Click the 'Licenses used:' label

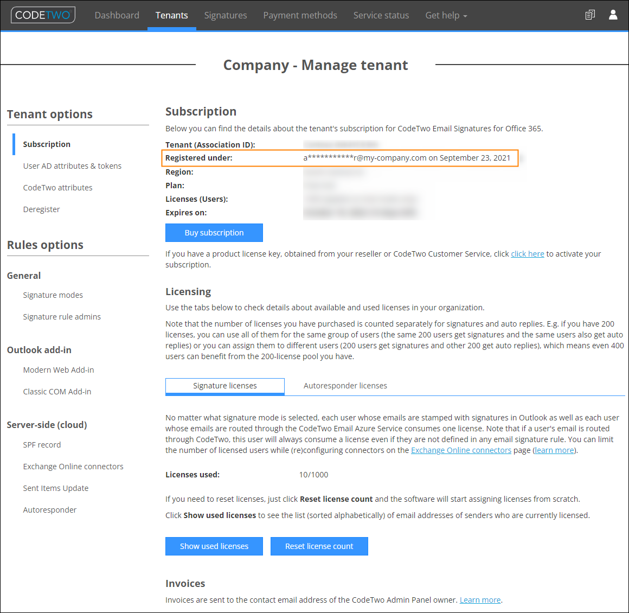(192, 475)
